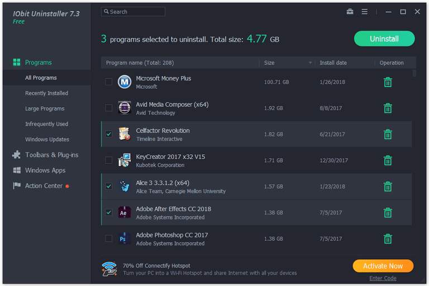429x286 pixels.
Task: Open the Programs section
Action: pos(39,63)
